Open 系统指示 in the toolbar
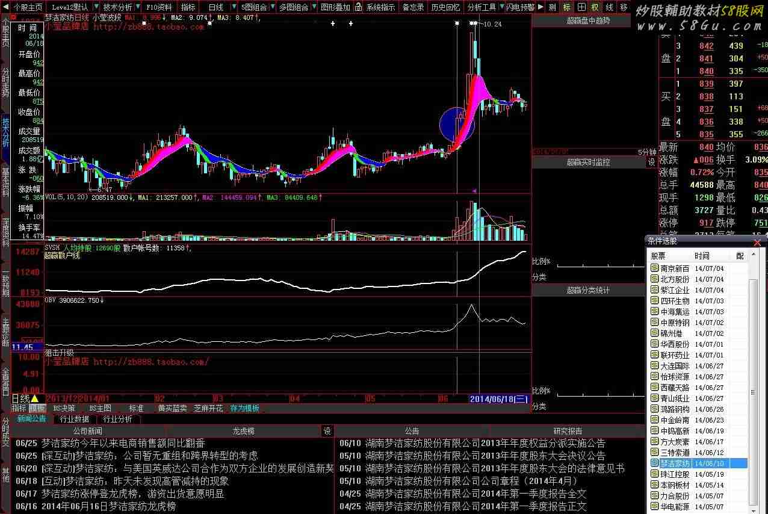768x514 pixels. [x=381, y=7]
